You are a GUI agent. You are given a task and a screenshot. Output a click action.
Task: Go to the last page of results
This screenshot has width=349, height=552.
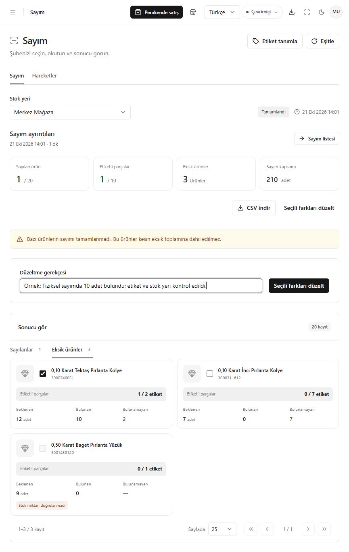tap(324, 529)
